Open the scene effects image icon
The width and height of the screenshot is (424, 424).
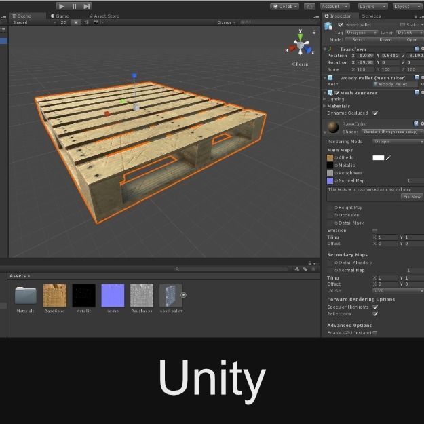coord(96,22)
